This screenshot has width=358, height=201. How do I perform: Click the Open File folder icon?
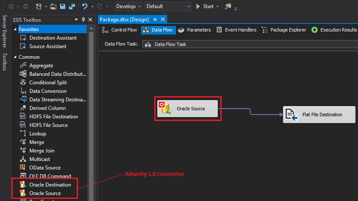click(53, 6)
